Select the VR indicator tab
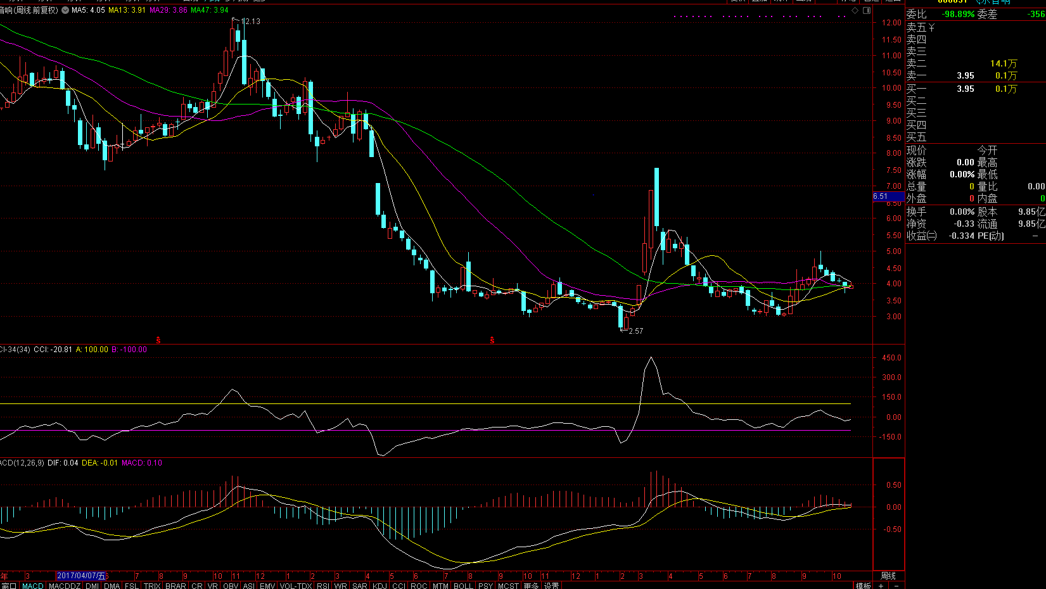Screen dimensions: 1046x589 click(213, 585)
